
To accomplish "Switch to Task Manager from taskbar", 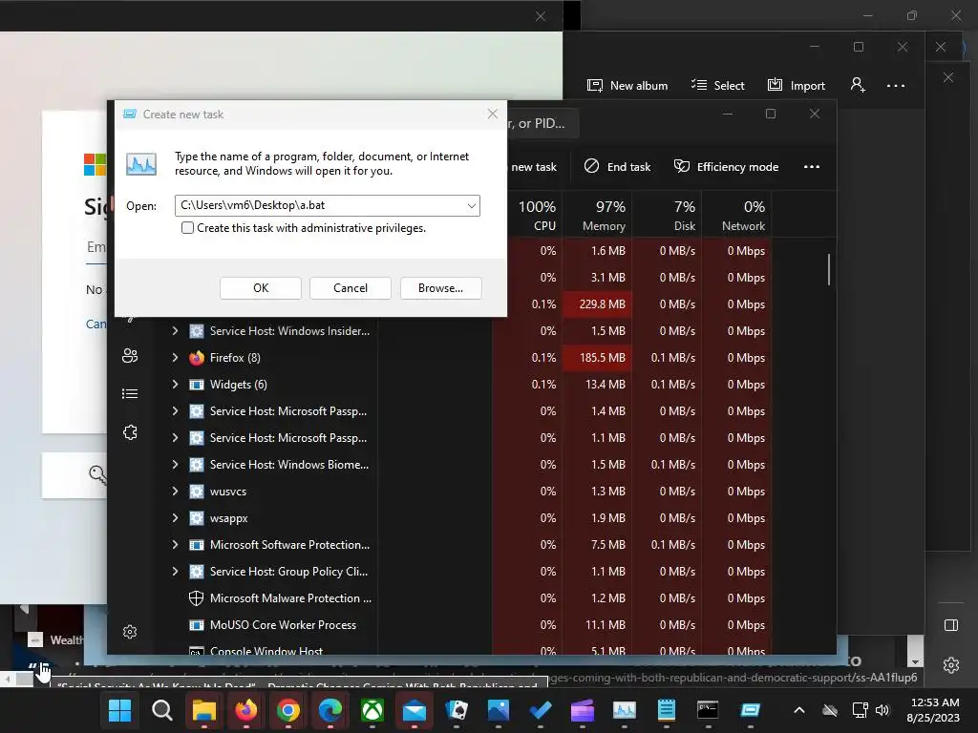I will coord(625,710).
